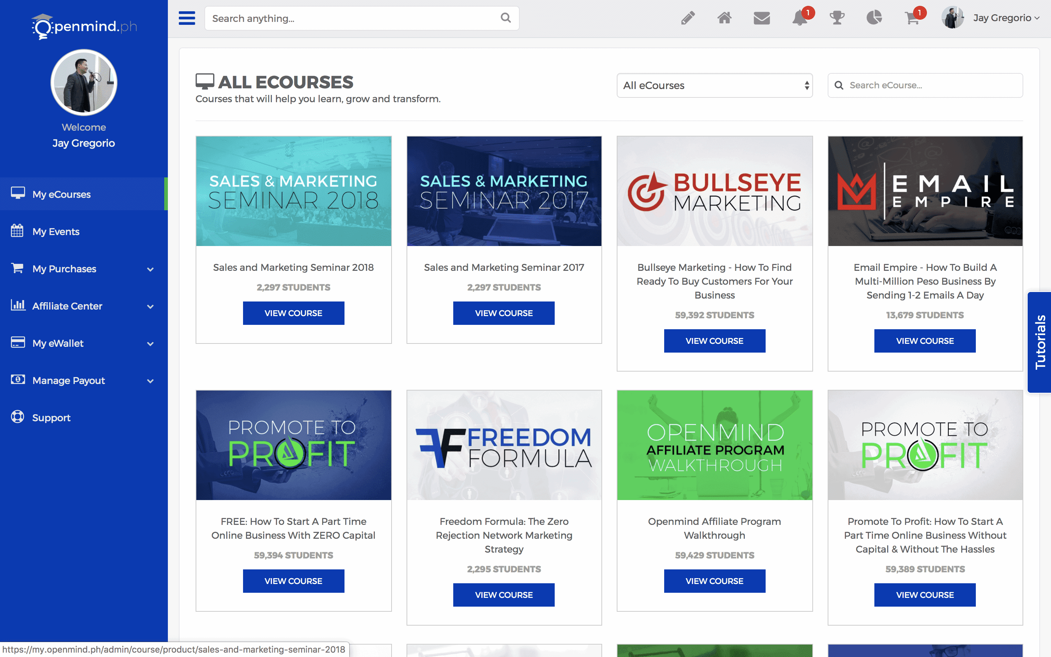Screen dimensions: 1051x657
Task: View course for Freedom Formula
Action: click(x=504, y=595)
